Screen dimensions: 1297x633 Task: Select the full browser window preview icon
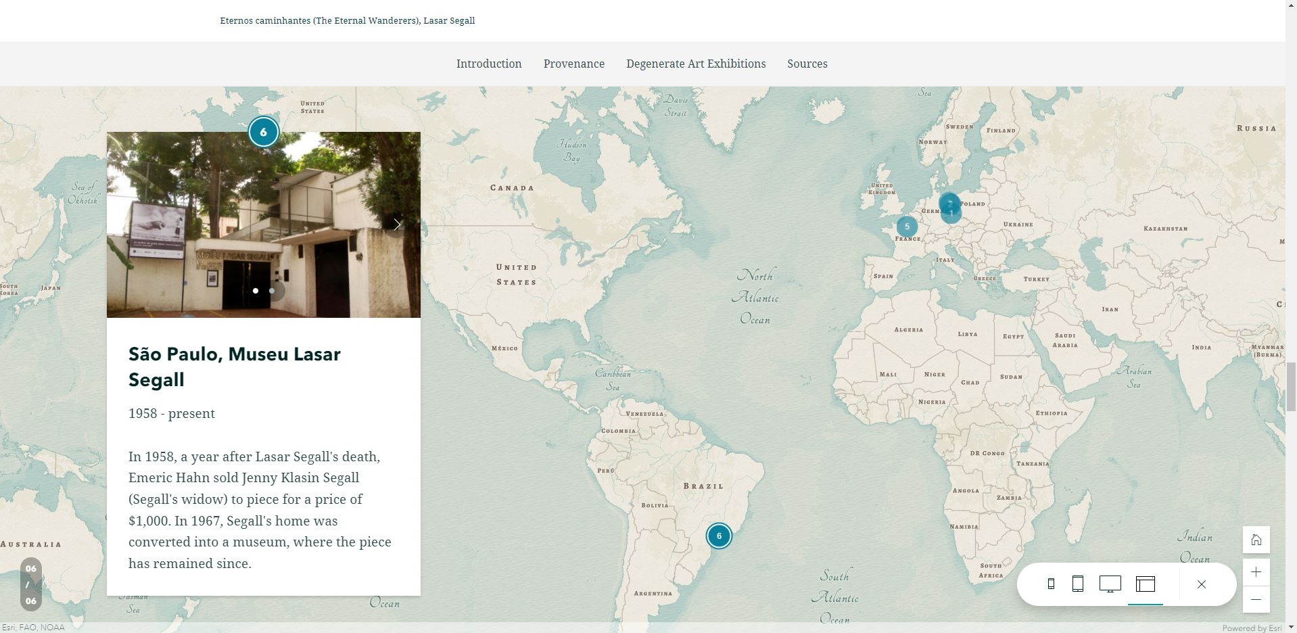(1145, 584)
